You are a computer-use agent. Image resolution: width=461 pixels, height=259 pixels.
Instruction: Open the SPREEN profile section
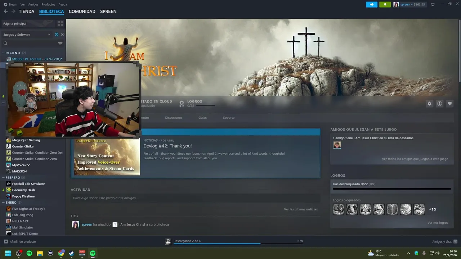(108, 12)
